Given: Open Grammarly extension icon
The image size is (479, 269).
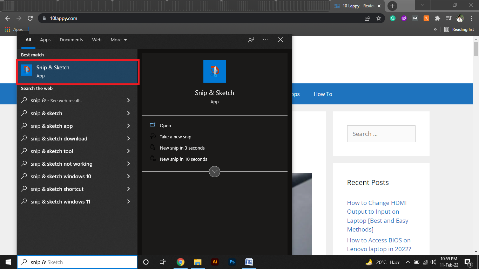Looking at the screenshot, I should click(x=393, y=18).
